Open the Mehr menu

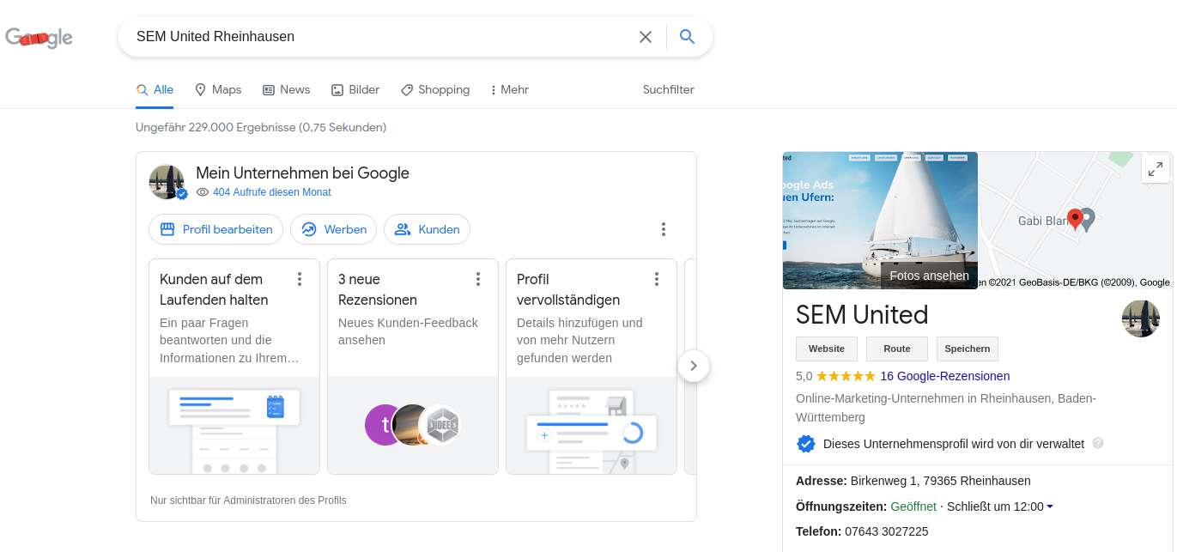(x=509, y=89)
